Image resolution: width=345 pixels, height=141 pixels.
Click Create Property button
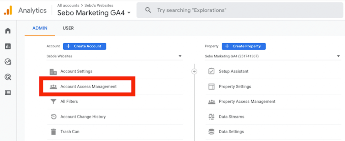[x=244, y=46]
